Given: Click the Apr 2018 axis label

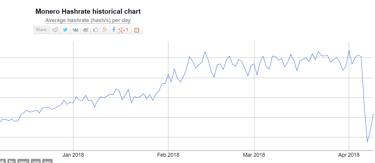Looking at the screenshot, I should 349,155.
